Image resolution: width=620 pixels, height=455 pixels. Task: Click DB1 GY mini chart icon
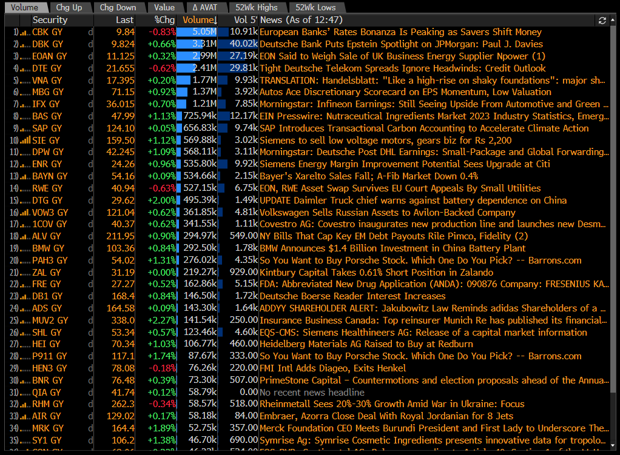[x=25, y=296]
